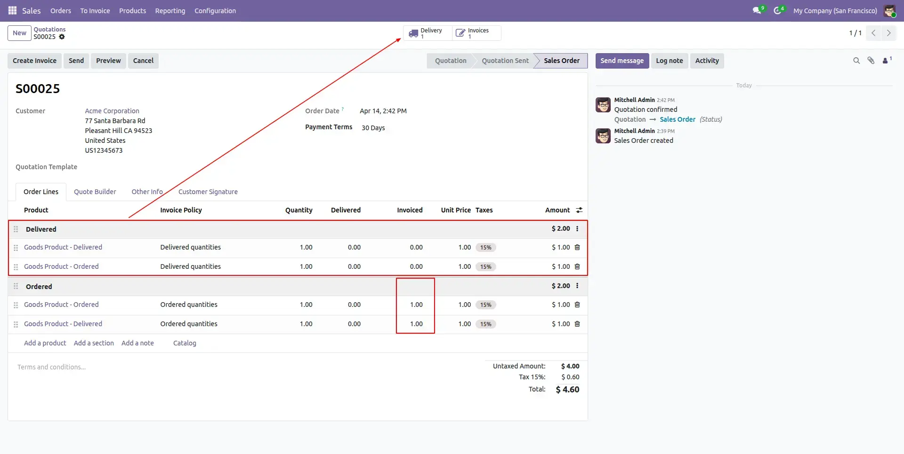904x454 pixels.
Task: Click Create Invoice button
Action: click(x=34, y=61)
